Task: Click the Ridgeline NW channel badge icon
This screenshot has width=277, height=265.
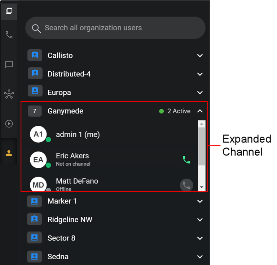Action: pyautogui.click(x=35, y=219)
